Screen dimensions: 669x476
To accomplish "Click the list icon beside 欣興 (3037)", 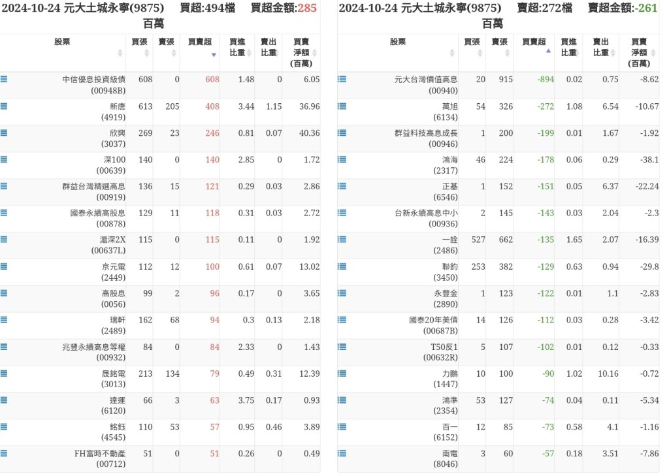I will click(5, 133).
